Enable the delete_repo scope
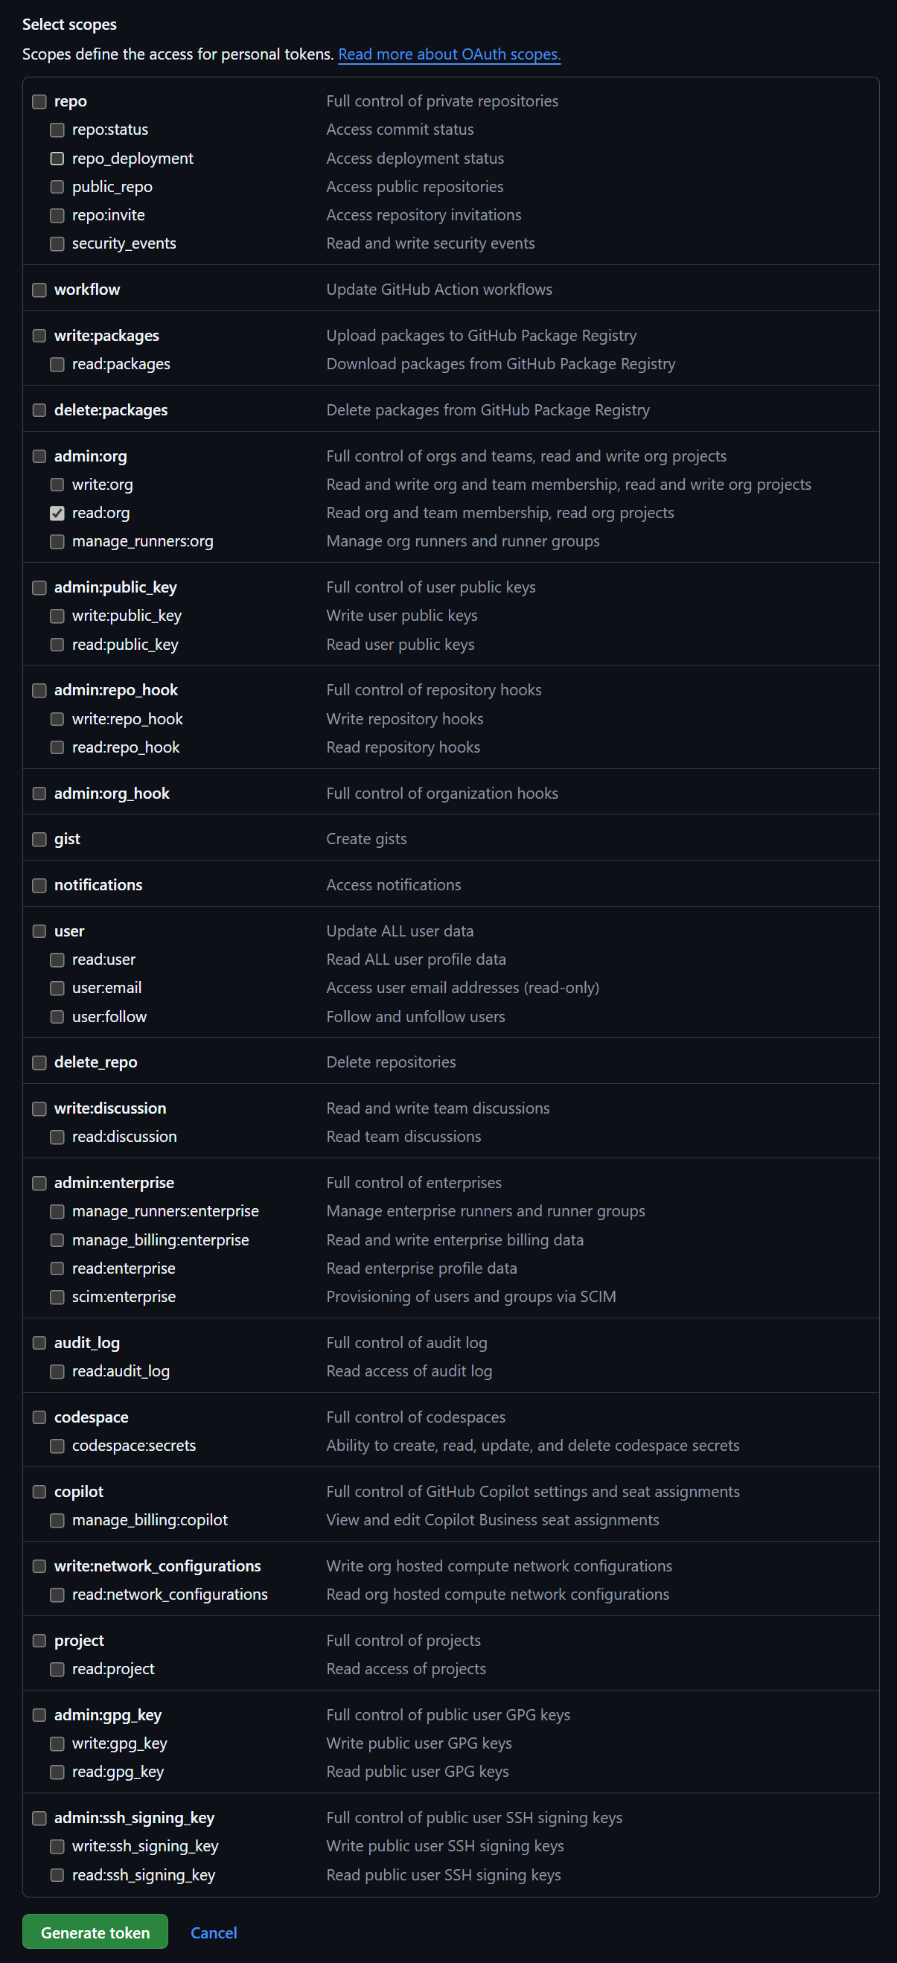The width and height of the screenshot is (897, 1963). click(x=39, y=1062)
